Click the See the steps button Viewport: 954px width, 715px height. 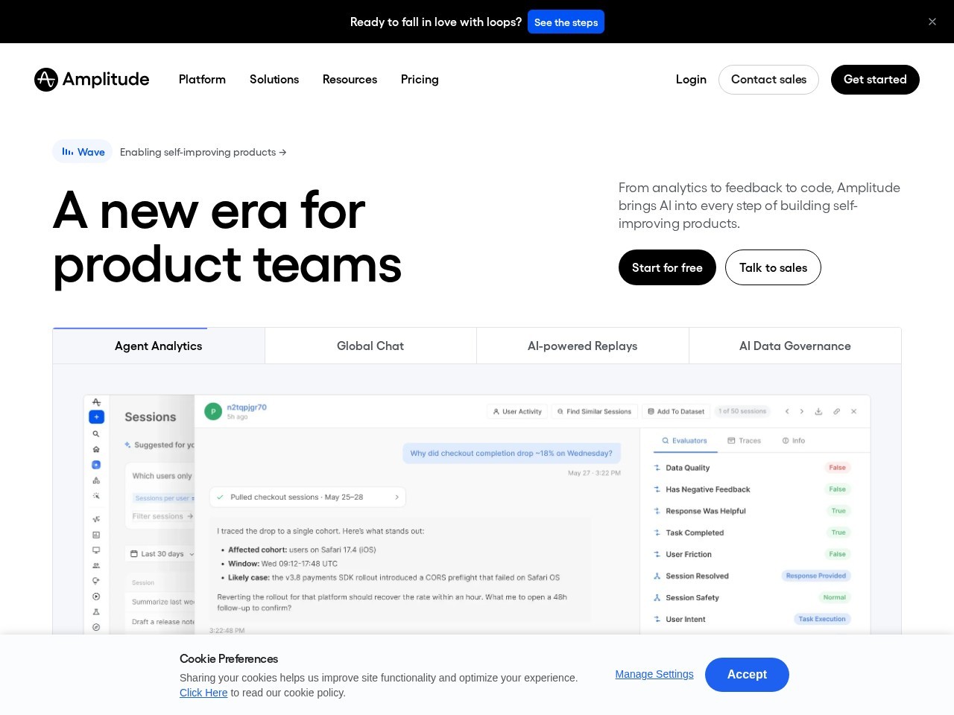point(566,22)
